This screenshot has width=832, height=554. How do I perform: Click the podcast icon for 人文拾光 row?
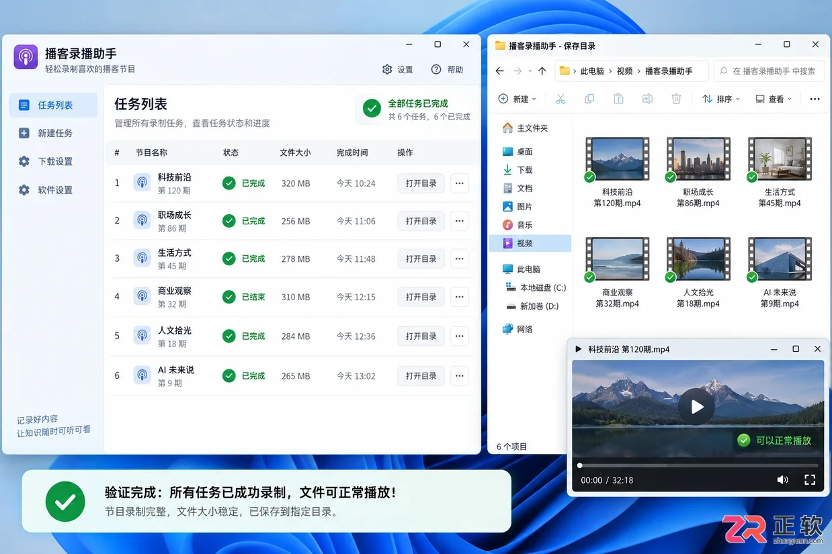coord(142,336)
